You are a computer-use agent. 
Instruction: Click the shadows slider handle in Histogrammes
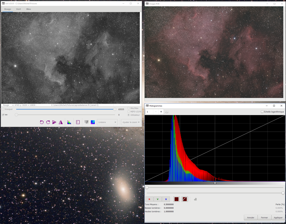point(147,187)
